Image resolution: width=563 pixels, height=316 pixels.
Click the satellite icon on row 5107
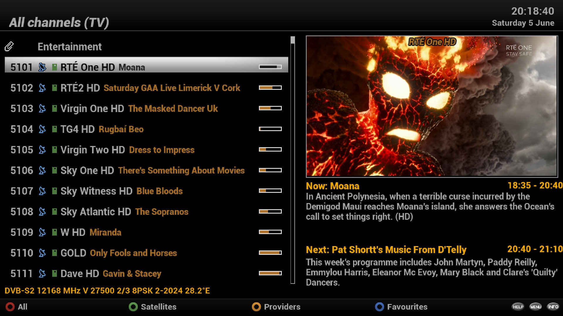[x=42, y=191]
